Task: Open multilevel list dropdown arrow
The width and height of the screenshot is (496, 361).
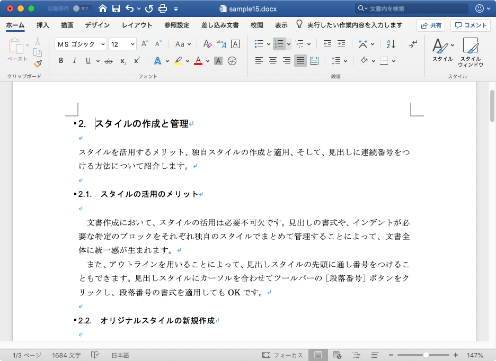Action: pyautogui.click(x=309, y=44)
